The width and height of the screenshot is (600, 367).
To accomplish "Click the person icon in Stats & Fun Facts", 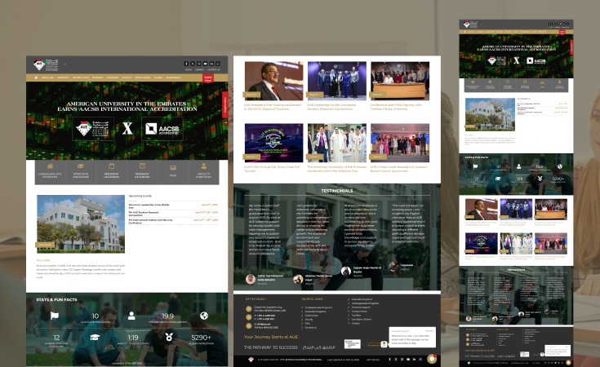I will click(131, 316).
